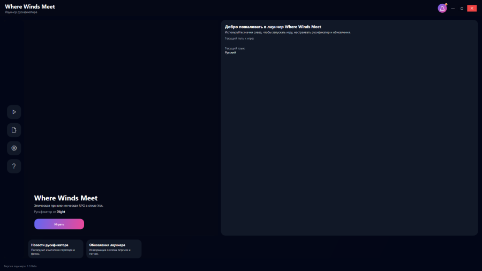The height and width of the screenshot is (271, 482).
Task: Click the Лаунчер русификатора subtitle
Action: [x=21, y=12]
